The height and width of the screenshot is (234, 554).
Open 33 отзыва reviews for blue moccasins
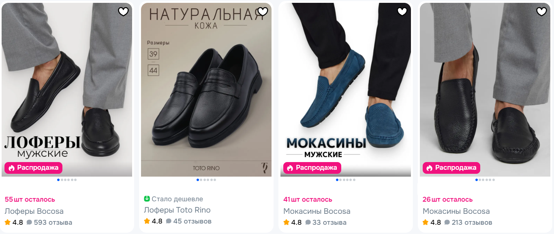[326, 222]
